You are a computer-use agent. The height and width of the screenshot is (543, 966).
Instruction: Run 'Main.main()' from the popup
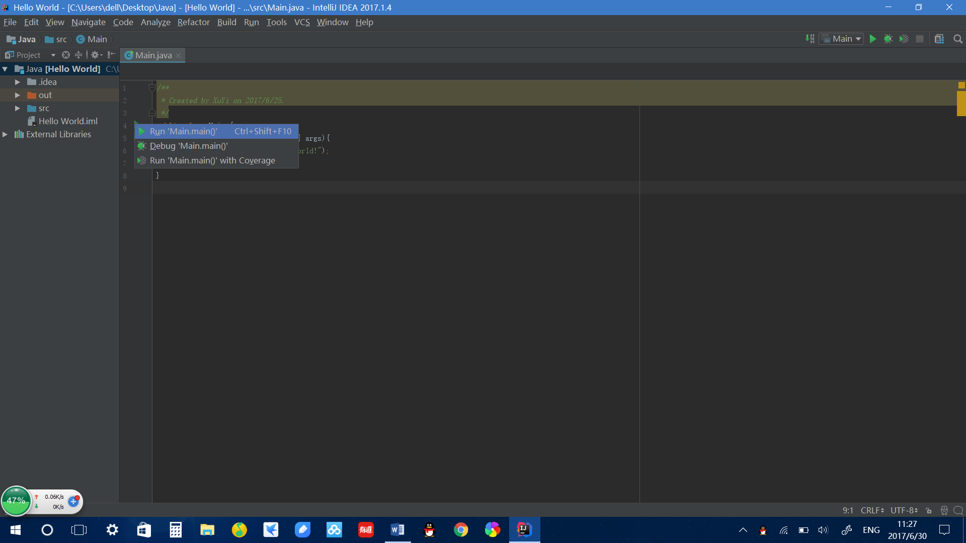[184, 131]
